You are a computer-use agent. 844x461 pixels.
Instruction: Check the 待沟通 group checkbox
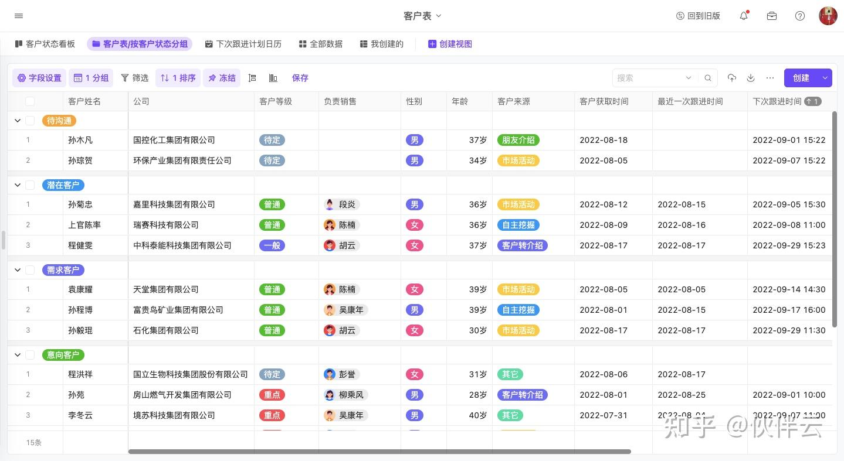pyautogui.click(x=30, y=121)
